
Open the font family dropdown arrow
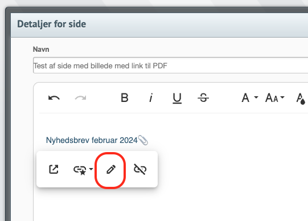256,97
